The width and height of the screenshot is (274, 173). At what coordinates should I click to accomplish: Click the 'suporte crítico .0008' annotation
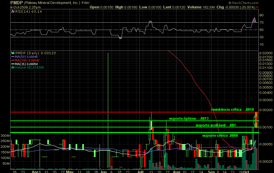point(220,136)
